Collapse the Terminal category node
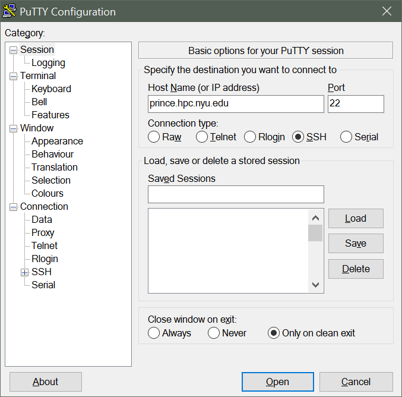402x397 pixels. click(13, 76)
